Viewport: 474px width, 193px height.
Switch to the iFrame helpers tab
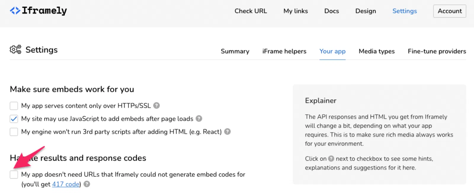pos(284,51)
